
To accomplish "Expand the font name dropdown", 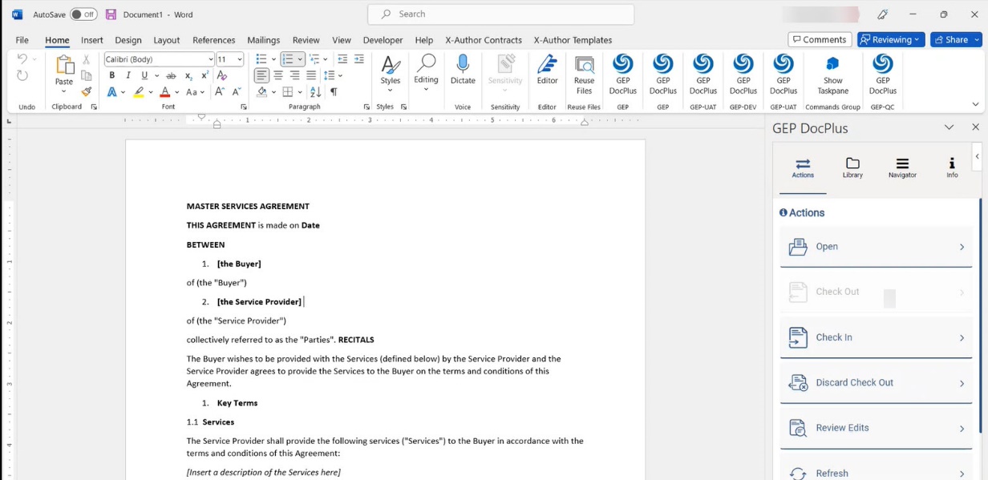I will [x=210, y=59].
